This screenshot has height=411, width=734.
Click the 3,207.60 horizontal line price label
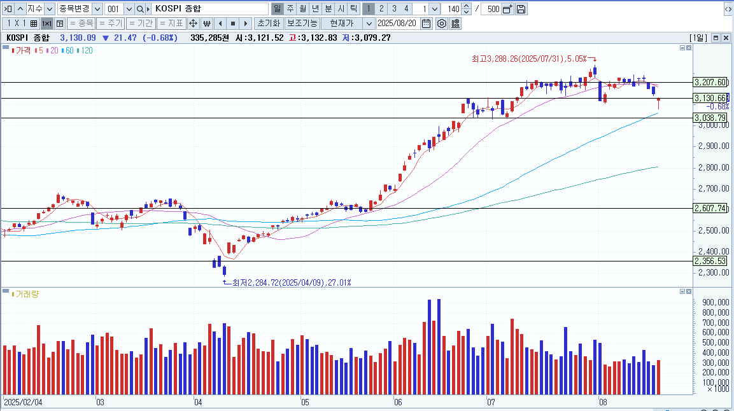(x=710, y=82)
